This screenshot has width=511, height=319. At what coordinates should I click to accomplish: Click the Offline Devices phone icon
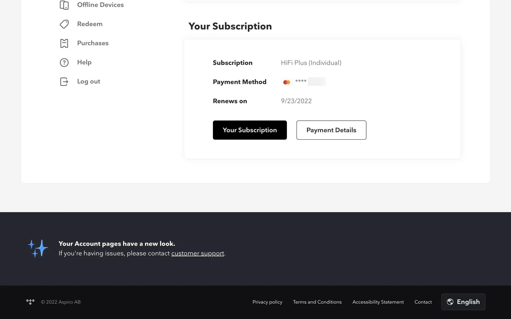pyautogui.click(x=64, y=5)
